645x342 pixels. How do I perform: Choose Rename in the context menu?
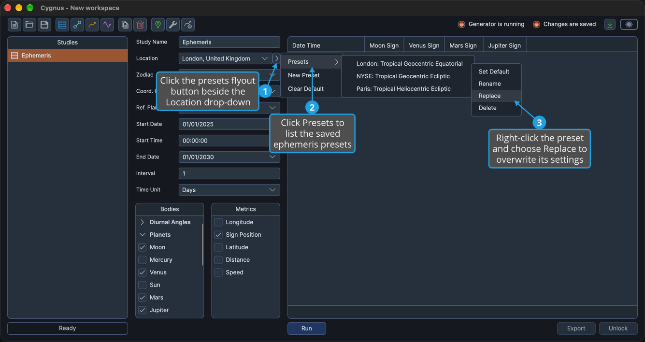pyautogui.click(x=496, y=84)
